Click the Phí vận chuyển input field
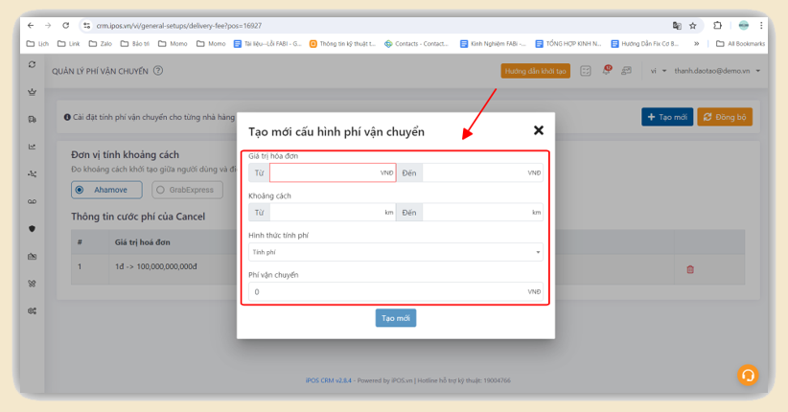The image size is (788, 412). [383, 291]
